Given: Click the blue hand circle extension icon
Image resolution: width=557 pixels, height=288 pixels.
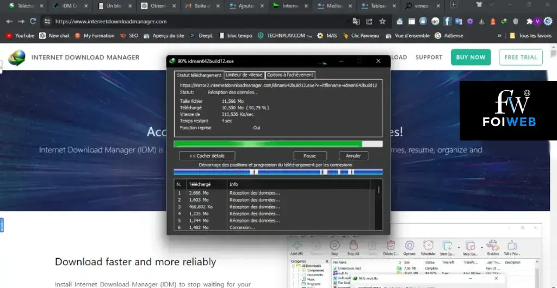Looking at the screenshot, I should [x=423, y=21].
